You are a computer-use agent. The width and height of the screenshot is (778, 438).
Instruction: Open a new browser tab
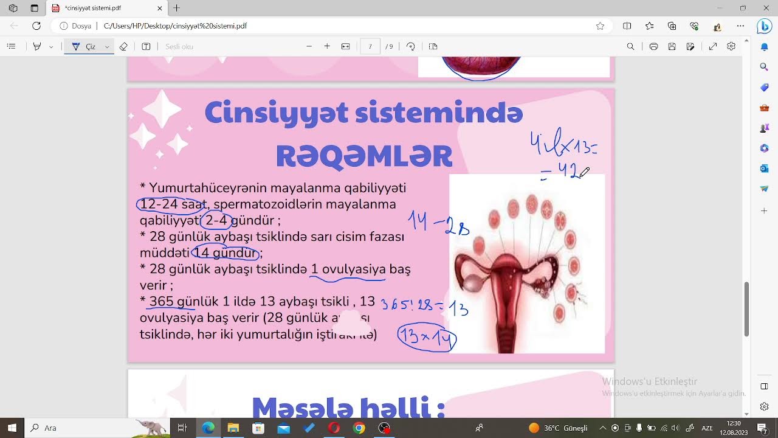coord(177,8)
